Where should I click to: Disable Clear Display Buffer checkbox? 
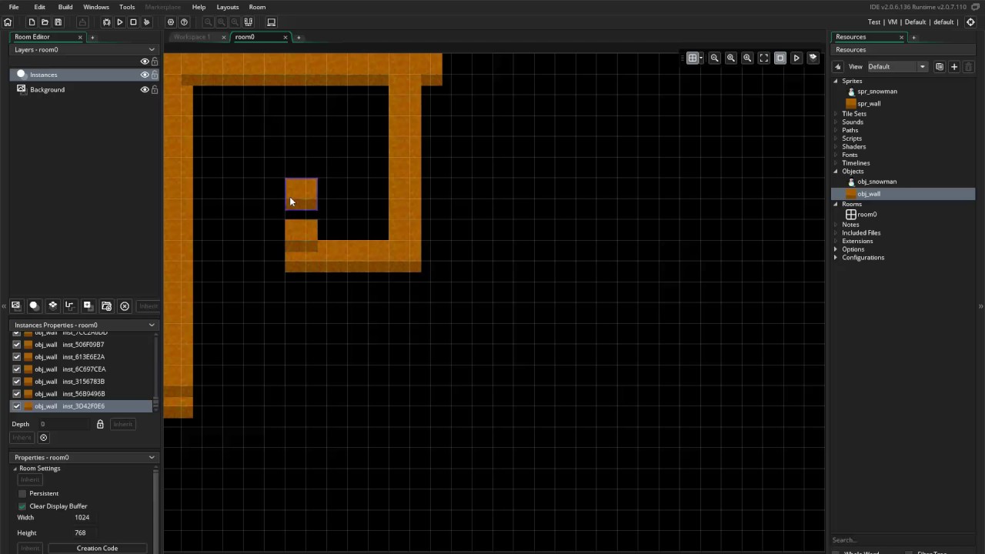coord(22,506)
